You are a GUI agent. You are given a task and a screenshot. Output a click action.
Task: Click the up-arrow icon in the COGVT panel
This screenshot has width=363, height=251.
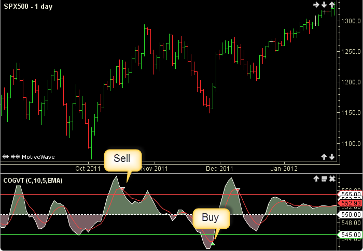click(316, 179)
